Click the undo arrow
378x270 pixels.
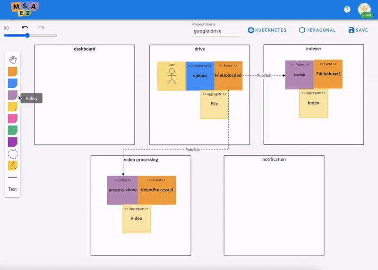pyautogui.click(x=25, y=28)
